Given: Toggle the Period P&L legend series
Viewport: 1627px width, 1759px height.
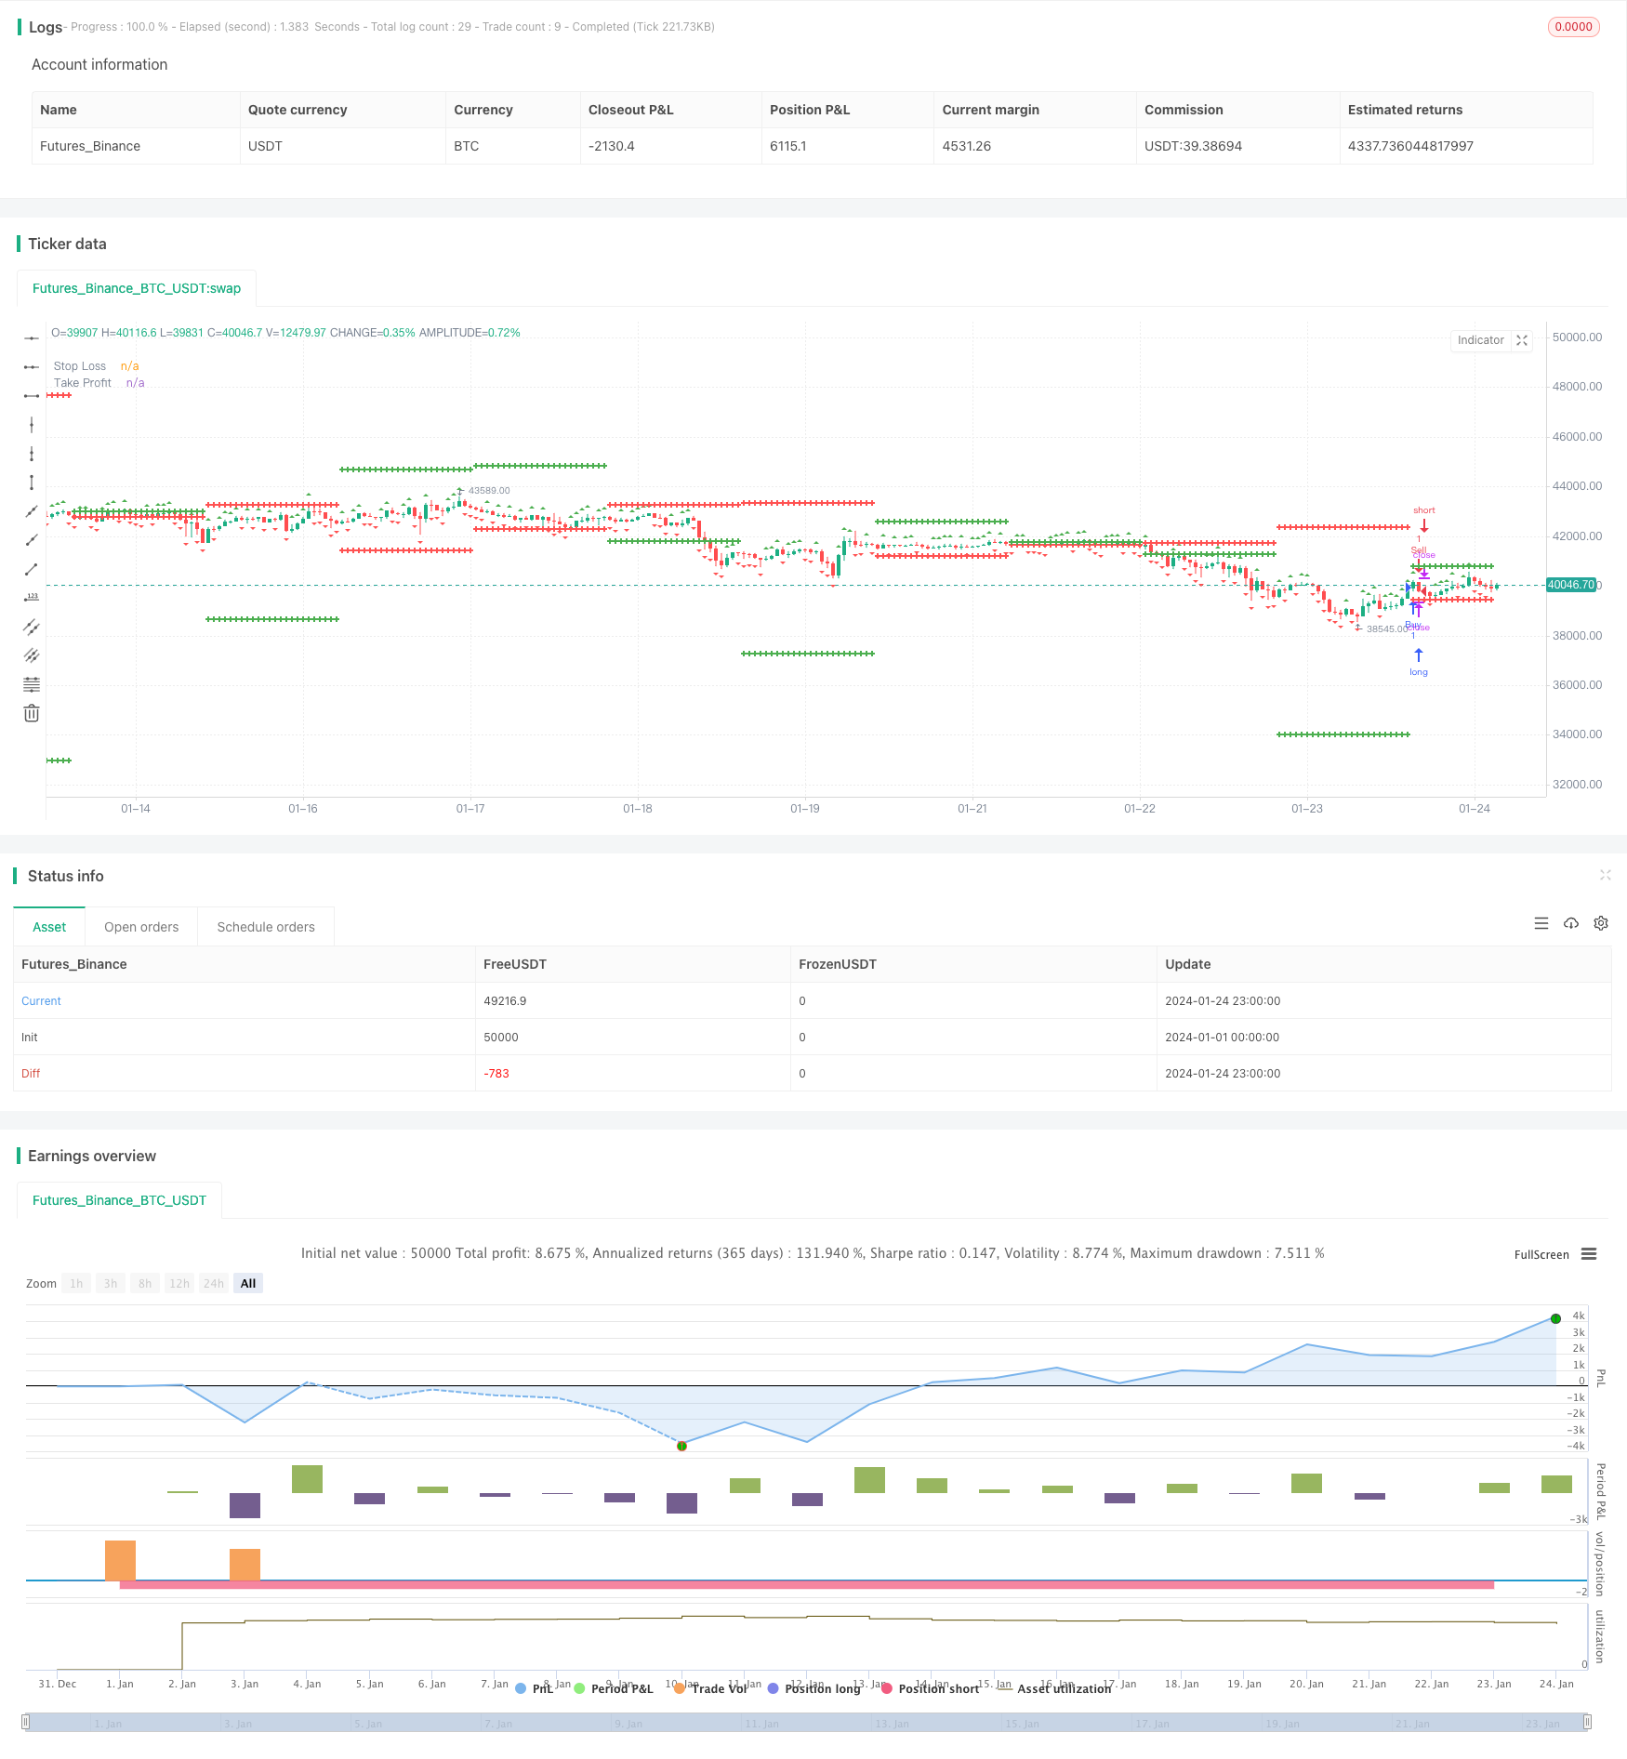Looking at the screenshot, I should (x=614, y=1688).
